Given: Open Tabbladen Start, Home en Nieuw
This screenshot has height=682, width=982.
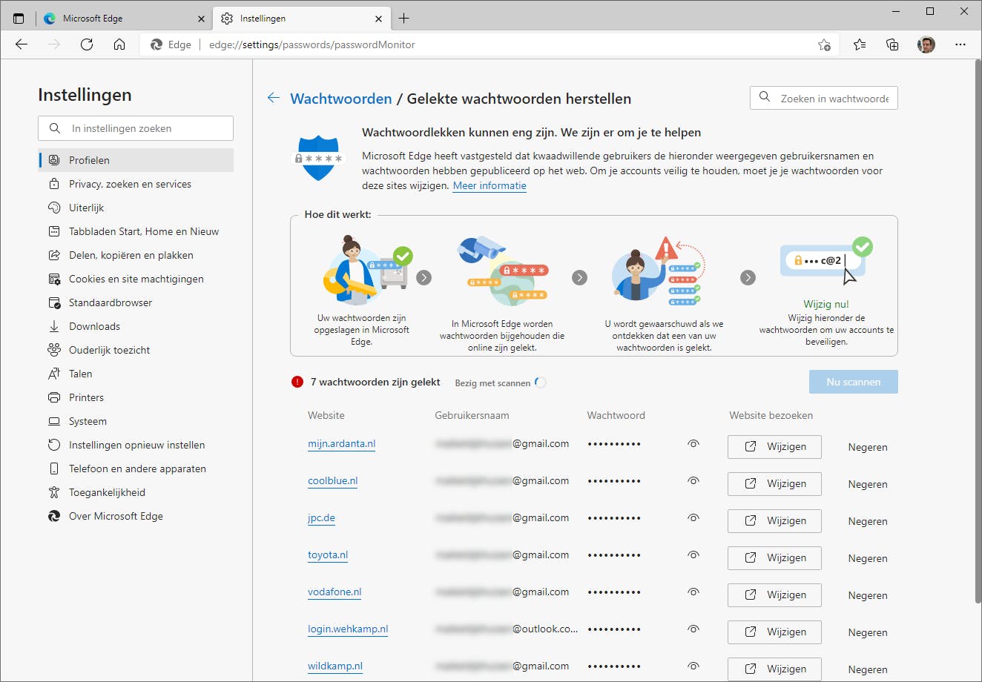Looking at the screenshot, I should click(x=136, y=231).
